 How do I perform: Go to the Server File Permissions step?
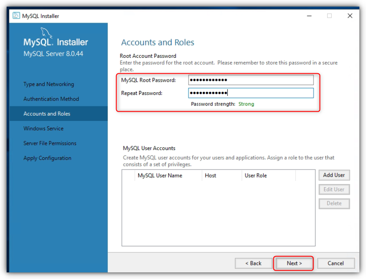click(50, 143)
